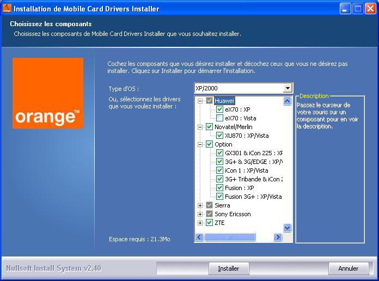
Task: Select the Sierra label
Action: click(x=222, y=205)
